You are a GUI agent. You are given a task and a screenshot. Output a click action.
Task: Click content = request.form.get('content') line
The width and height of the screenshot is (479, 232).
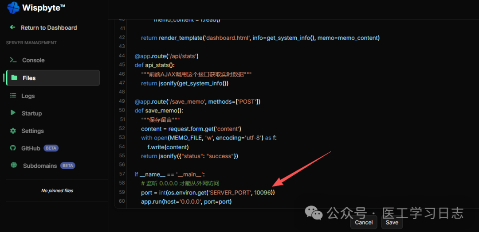click(192, 129)
